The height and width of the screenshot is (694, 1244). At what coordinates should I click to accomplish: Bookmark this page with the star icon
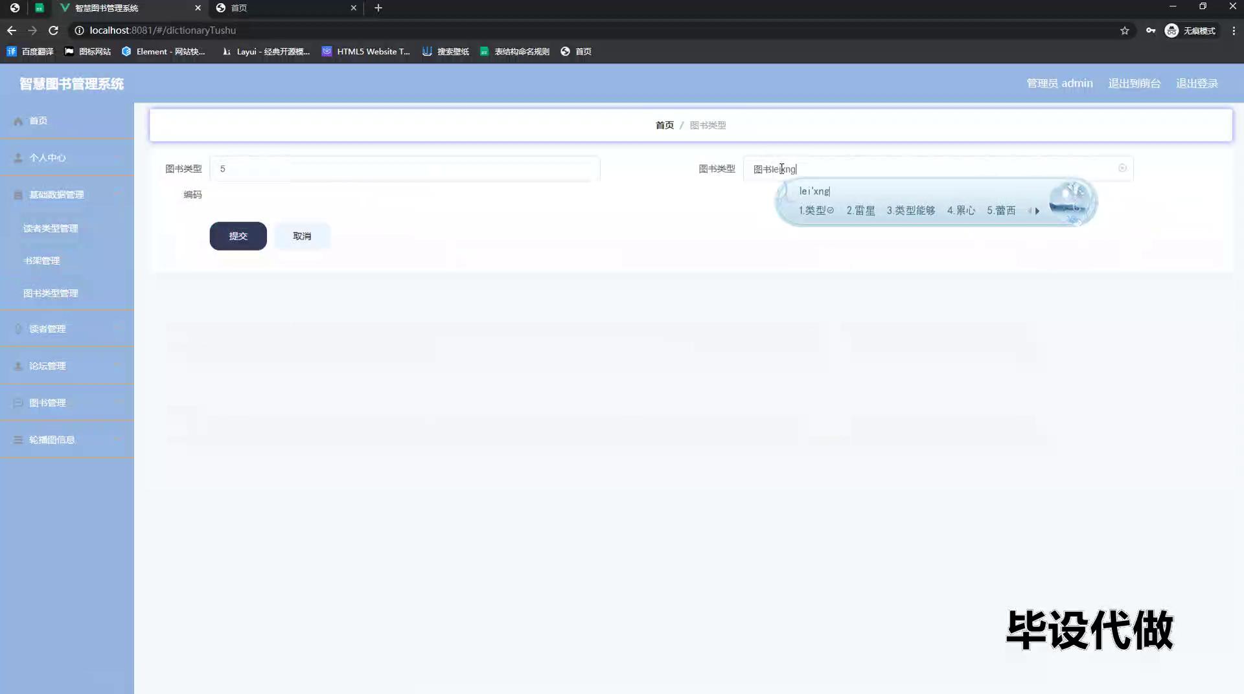pos(1125,30)
